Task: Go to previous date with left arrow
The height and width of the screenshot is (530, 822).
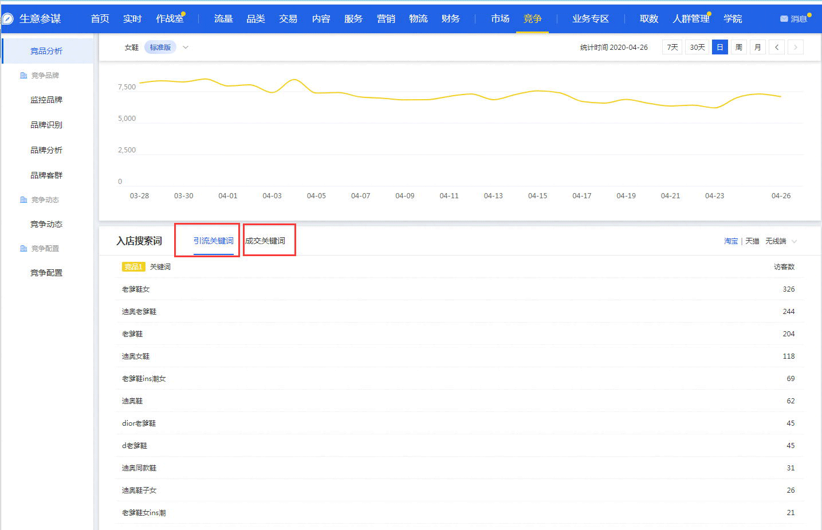Action: [777, 47]
